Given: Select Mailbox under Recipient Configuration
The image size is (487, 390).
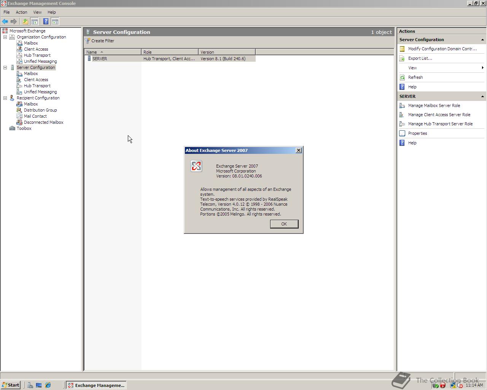Looking at the screenshot, I should (31, 104).
